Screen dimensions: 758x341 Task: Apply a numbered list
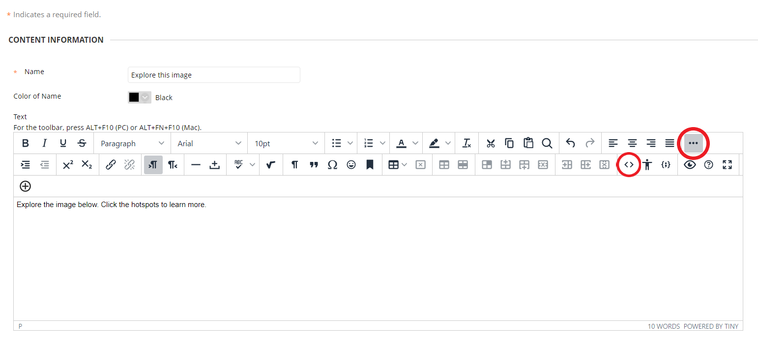coord(369,143)
